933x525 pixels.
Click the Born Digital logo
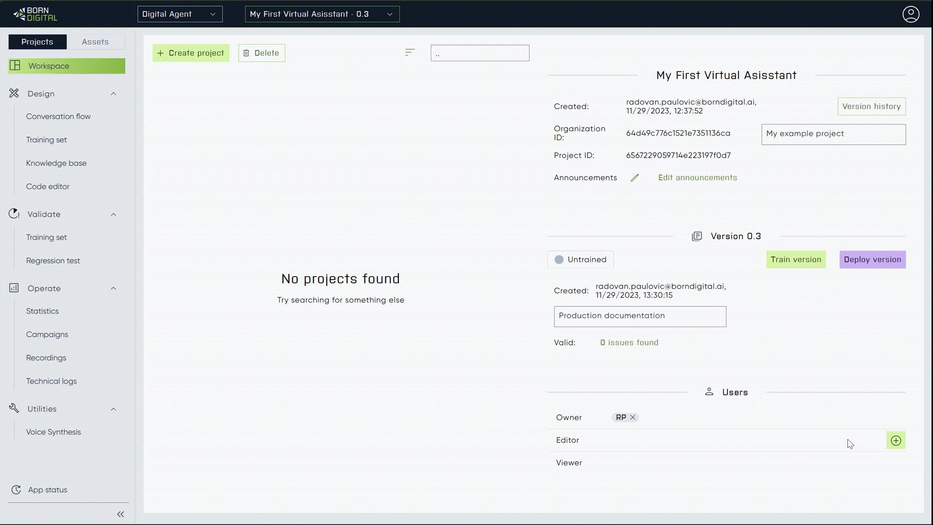(35, 14)
